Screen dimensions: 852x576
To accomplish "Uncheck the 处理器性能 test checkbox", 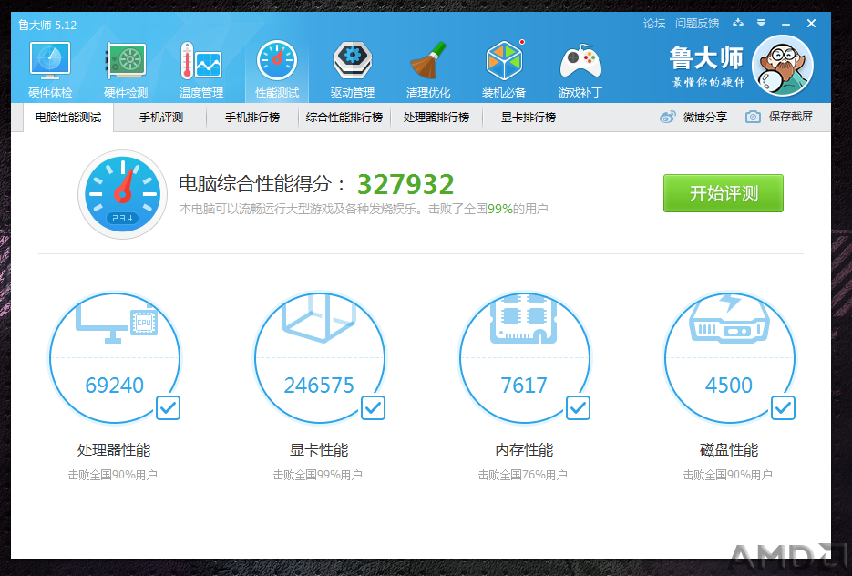I will coord(168,407).
